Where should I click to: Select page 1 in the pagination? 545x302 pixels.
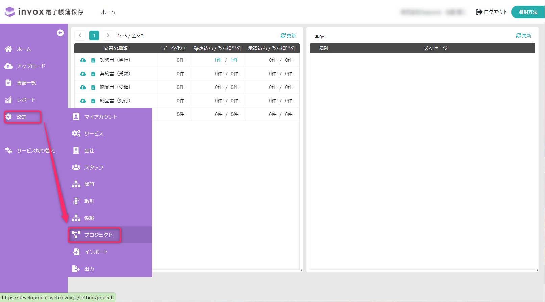pyautogui.click(x=94, y=35)
